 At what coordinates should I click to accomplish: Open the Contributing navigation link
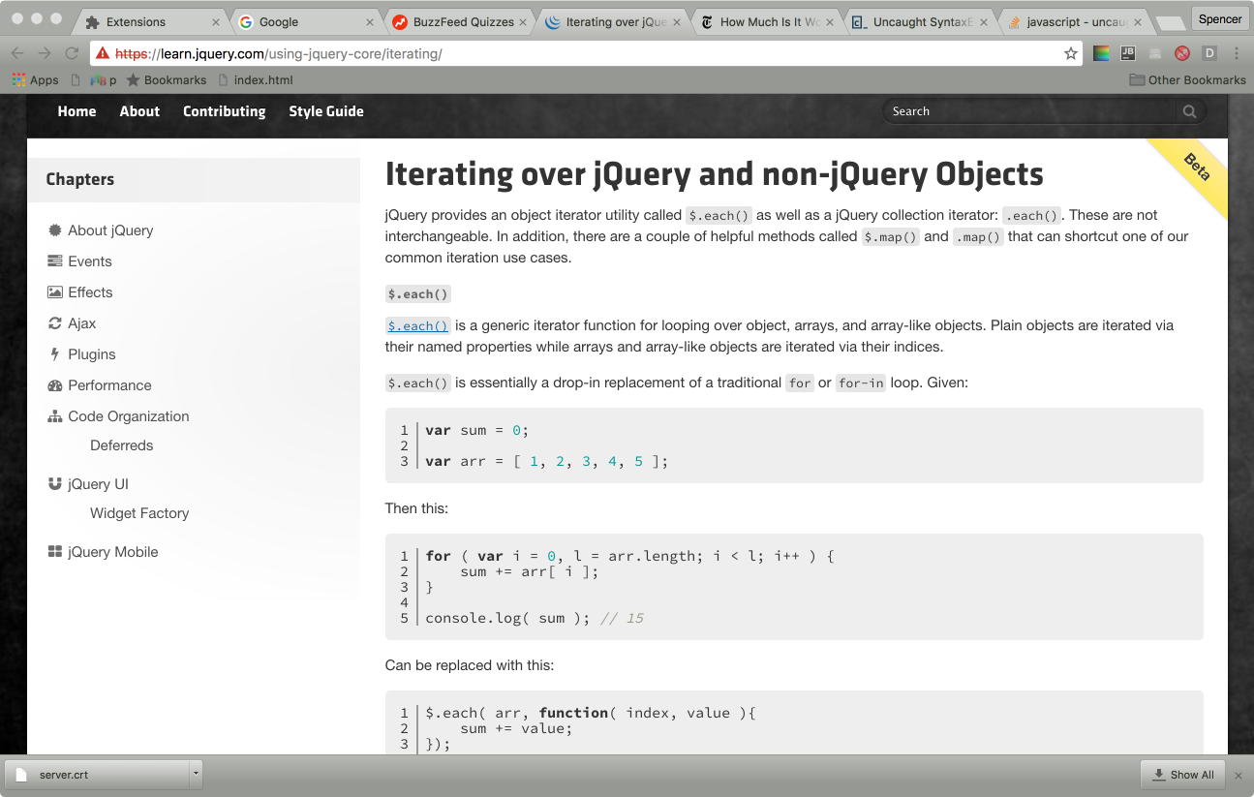(224, 111)
